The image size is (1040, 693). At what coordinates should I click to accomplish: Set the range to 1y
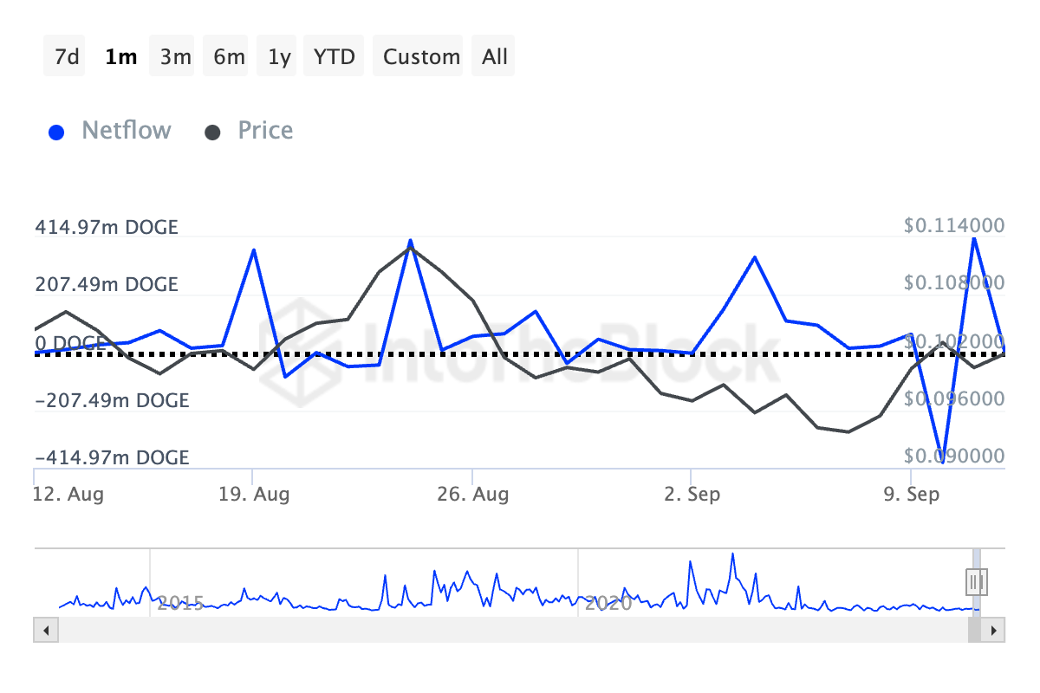tap(279, 57)
